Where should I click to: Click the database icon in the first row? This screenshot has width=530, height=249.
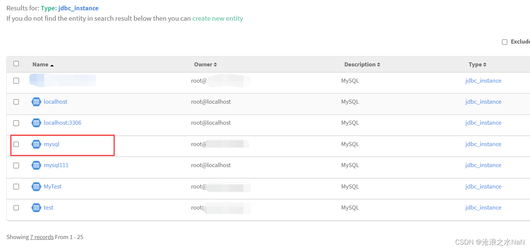[x=36, y=80]
